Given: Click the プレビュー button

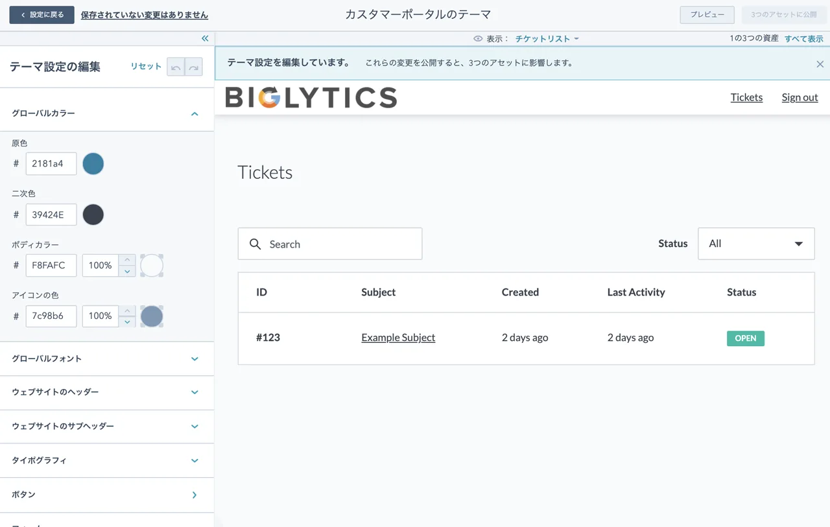Looking at the screenshot, I should pos(707,15).
